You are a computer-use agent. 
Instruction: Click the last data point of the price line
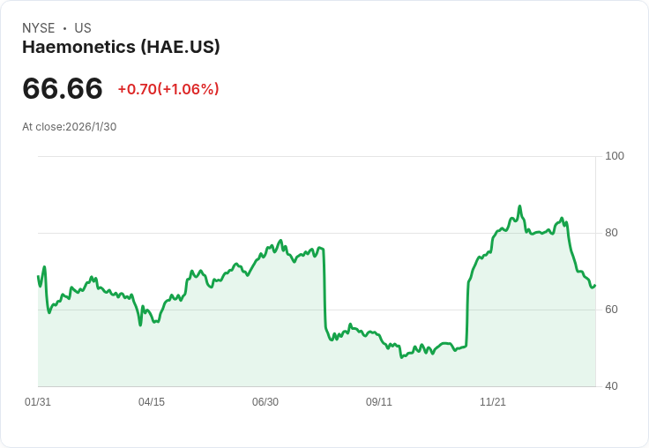[595, 285]
